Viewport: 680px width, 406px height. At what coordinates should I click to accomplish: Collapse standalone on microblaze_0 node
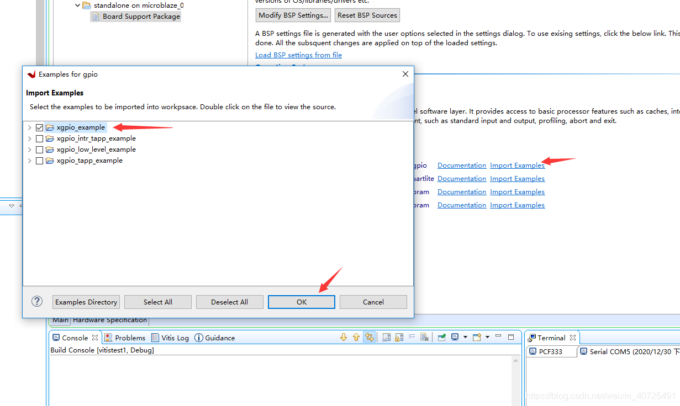(77, 6)
